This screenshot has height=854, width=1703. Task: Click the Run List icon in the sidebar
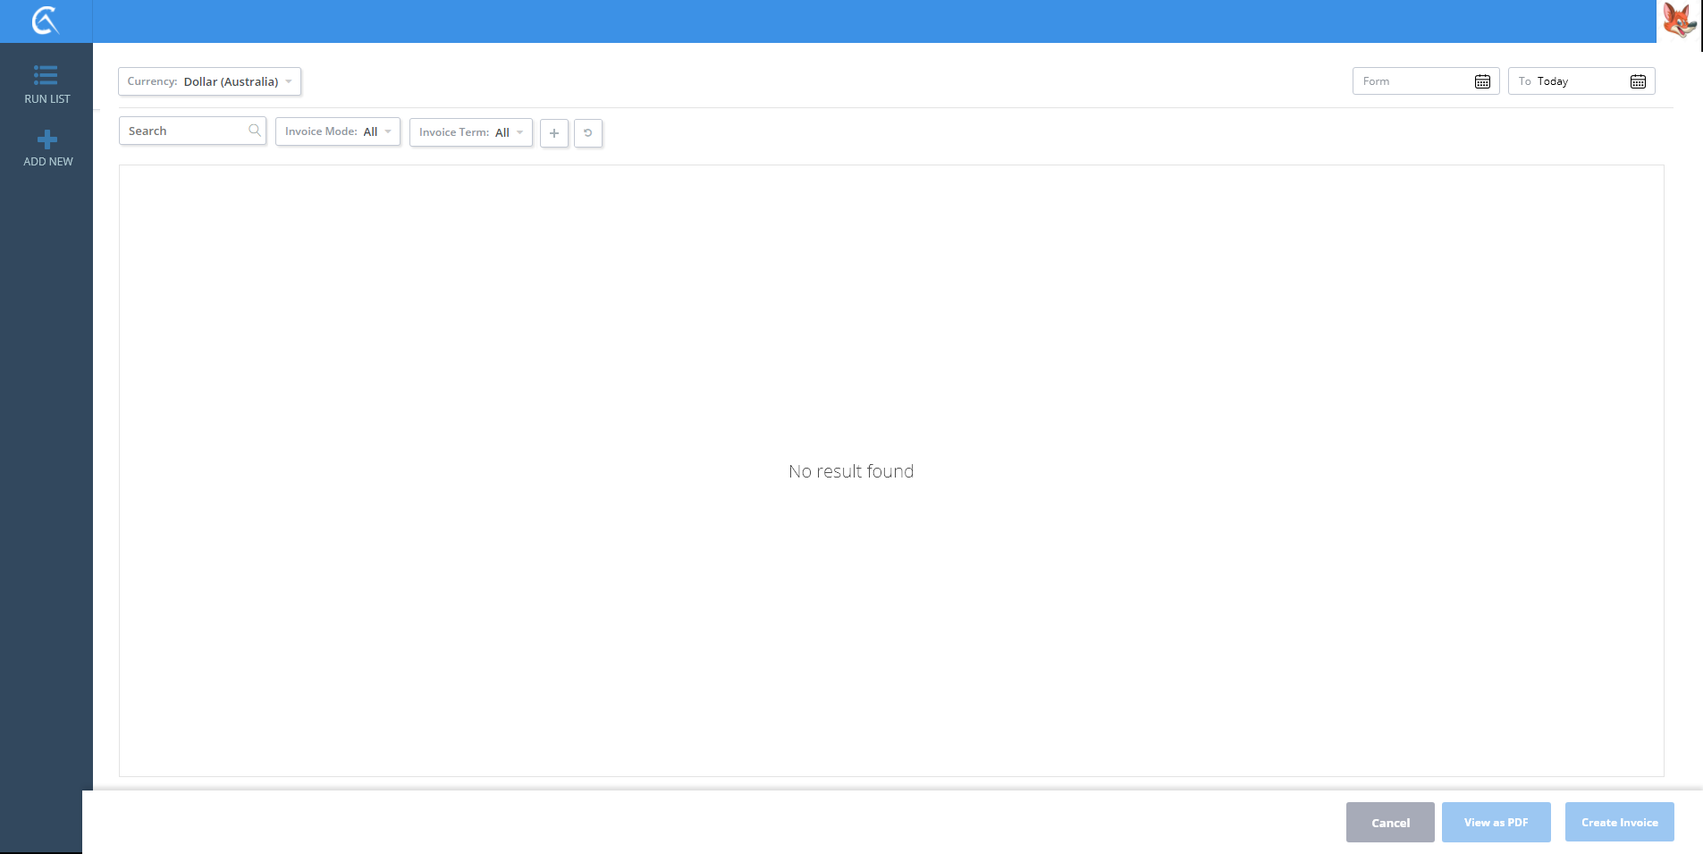coord(46,75)
